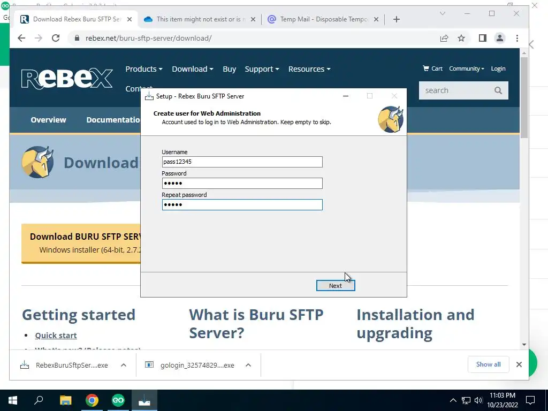This screenshot has height=411, width=548.
Task: Go back in the browser
Action: [21, 38]
